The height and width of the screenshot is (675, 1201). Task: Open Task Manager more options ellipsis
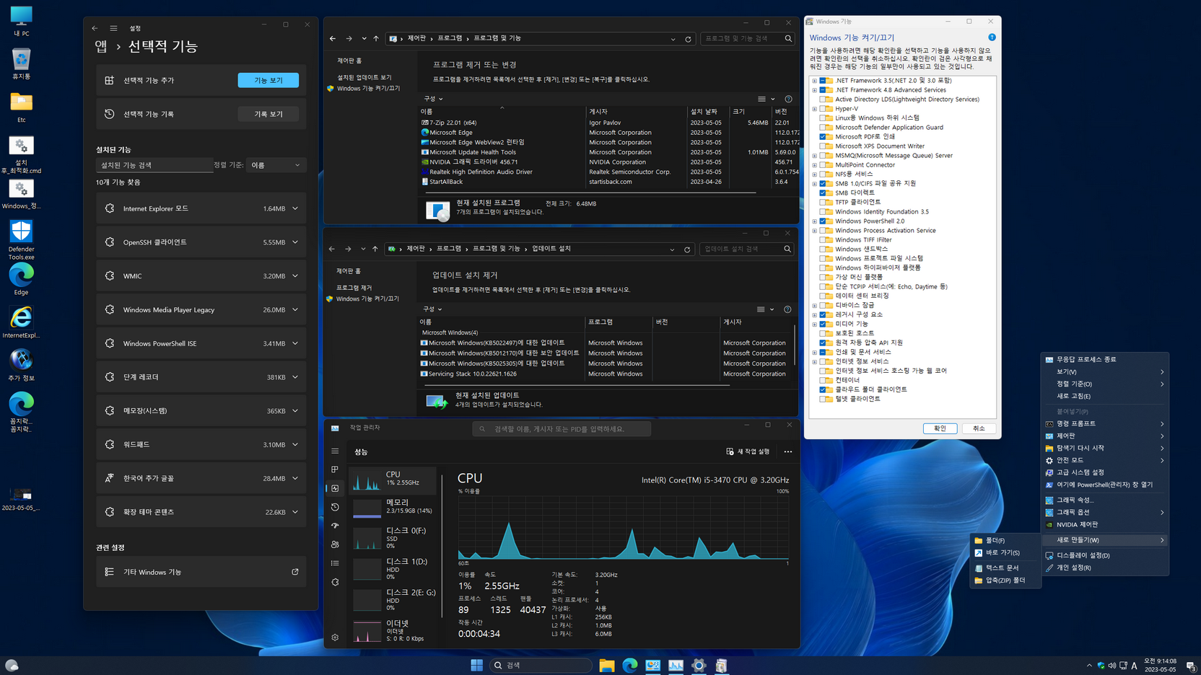(788, 451)
